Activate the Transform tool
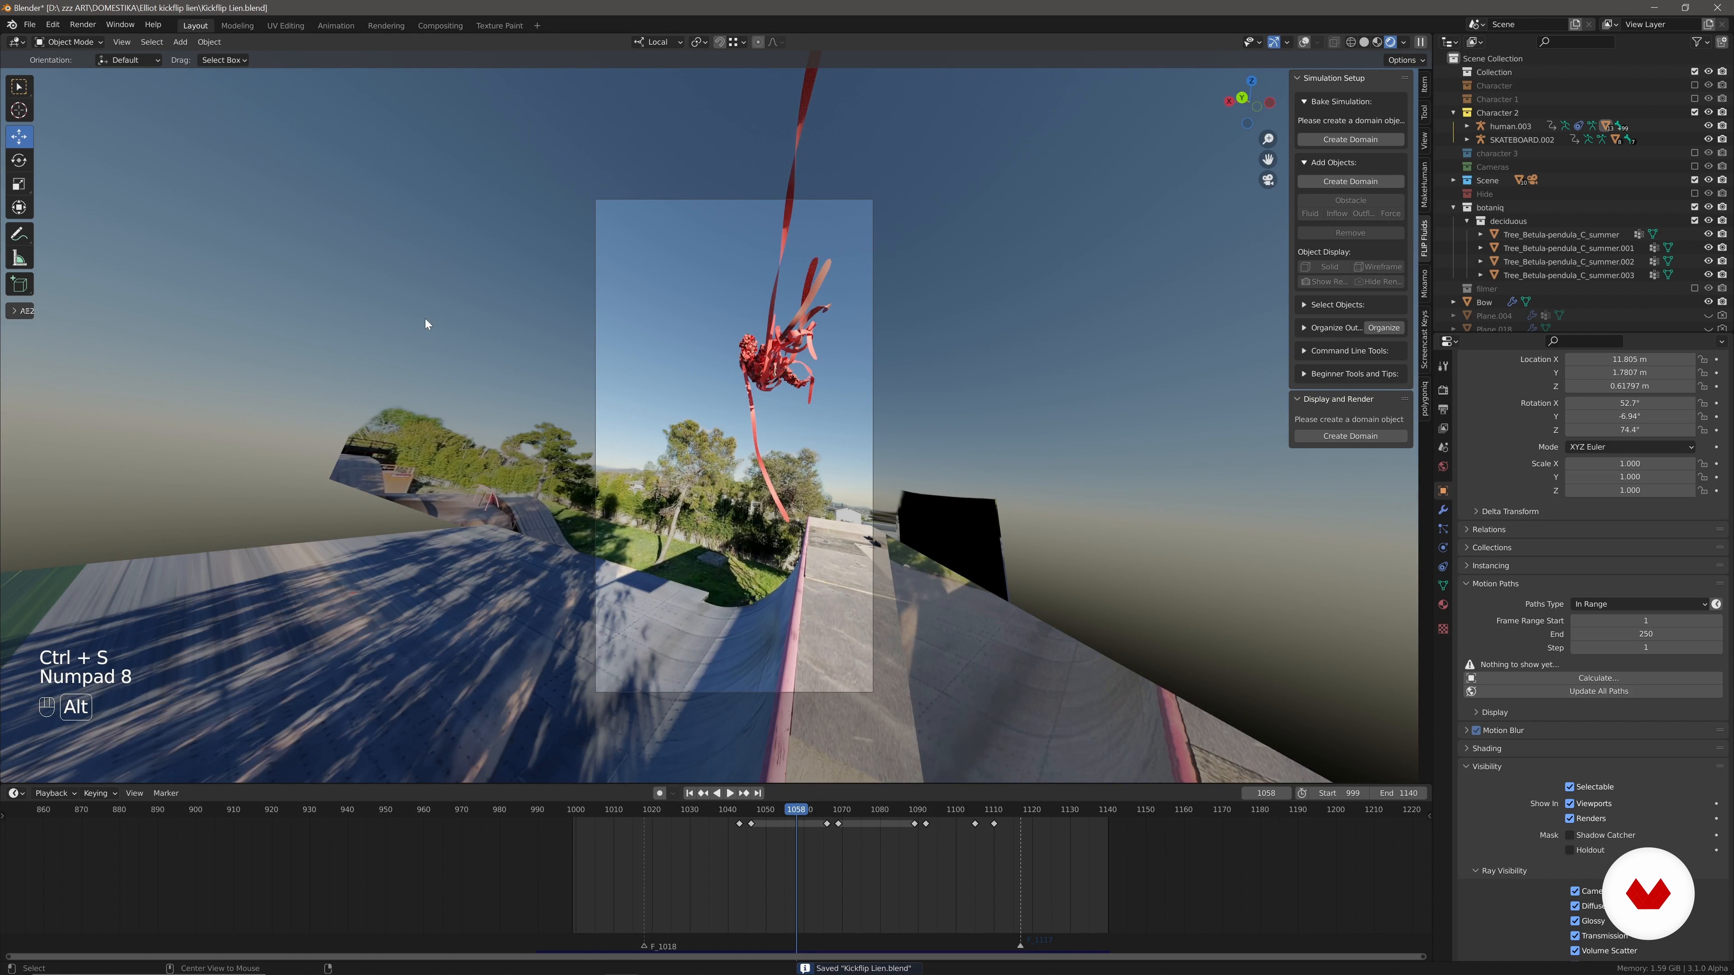 19,207
